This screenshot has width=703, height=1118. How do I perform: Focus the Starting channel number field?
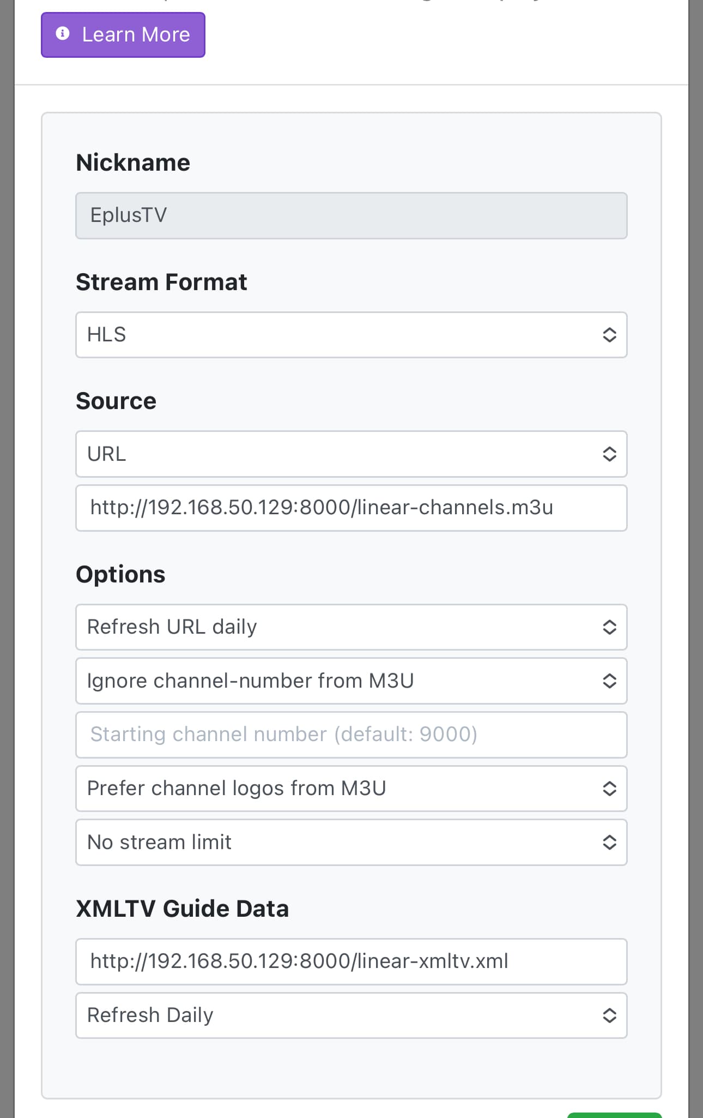coord(351,735)
